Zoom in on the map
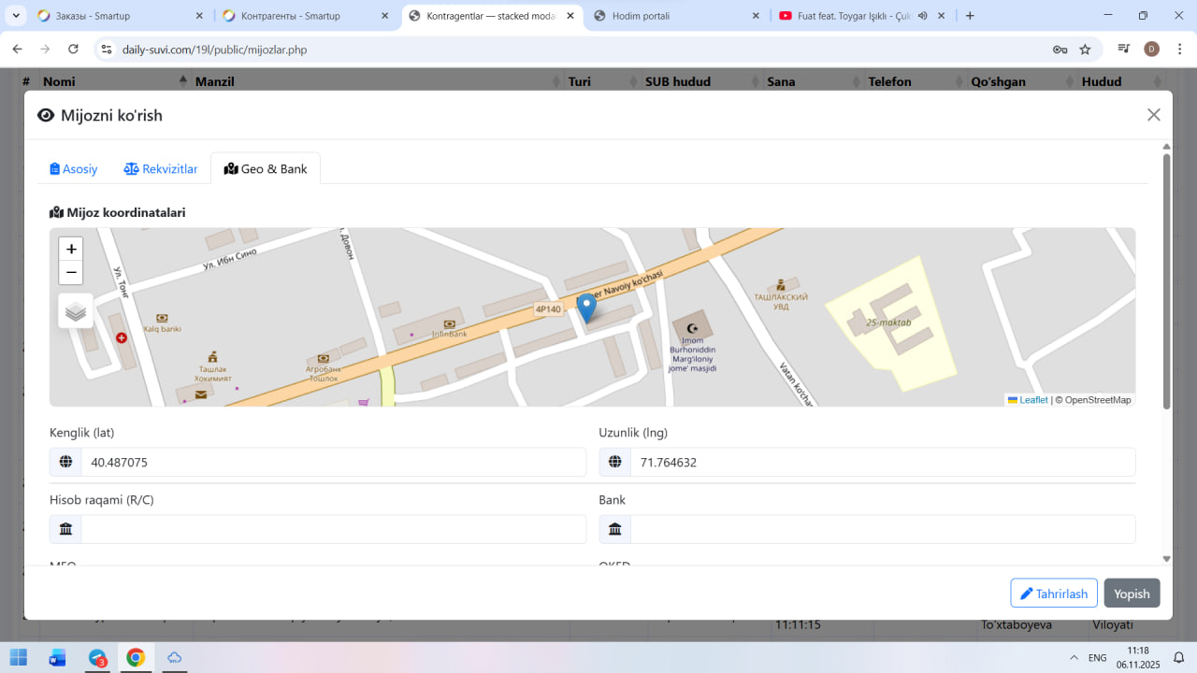Viewport: 1197px width, 673px height. tap(71, 250)
